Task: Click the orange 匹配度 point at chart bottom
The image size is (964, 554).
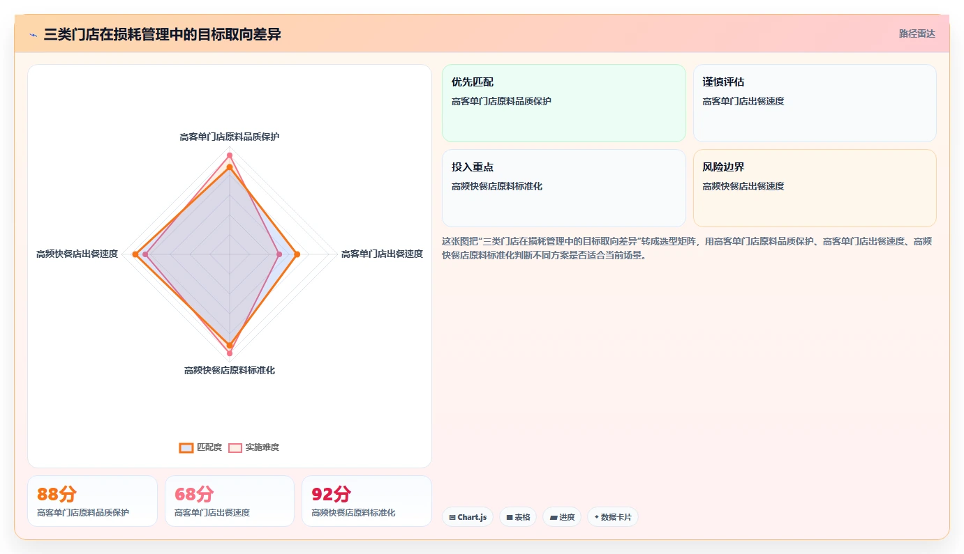Action: [230, 345]
